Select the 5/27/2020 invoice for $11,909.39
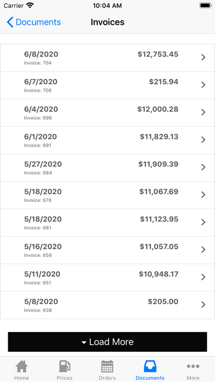Viewport: 215px width, 382px height. click(107, 168)
